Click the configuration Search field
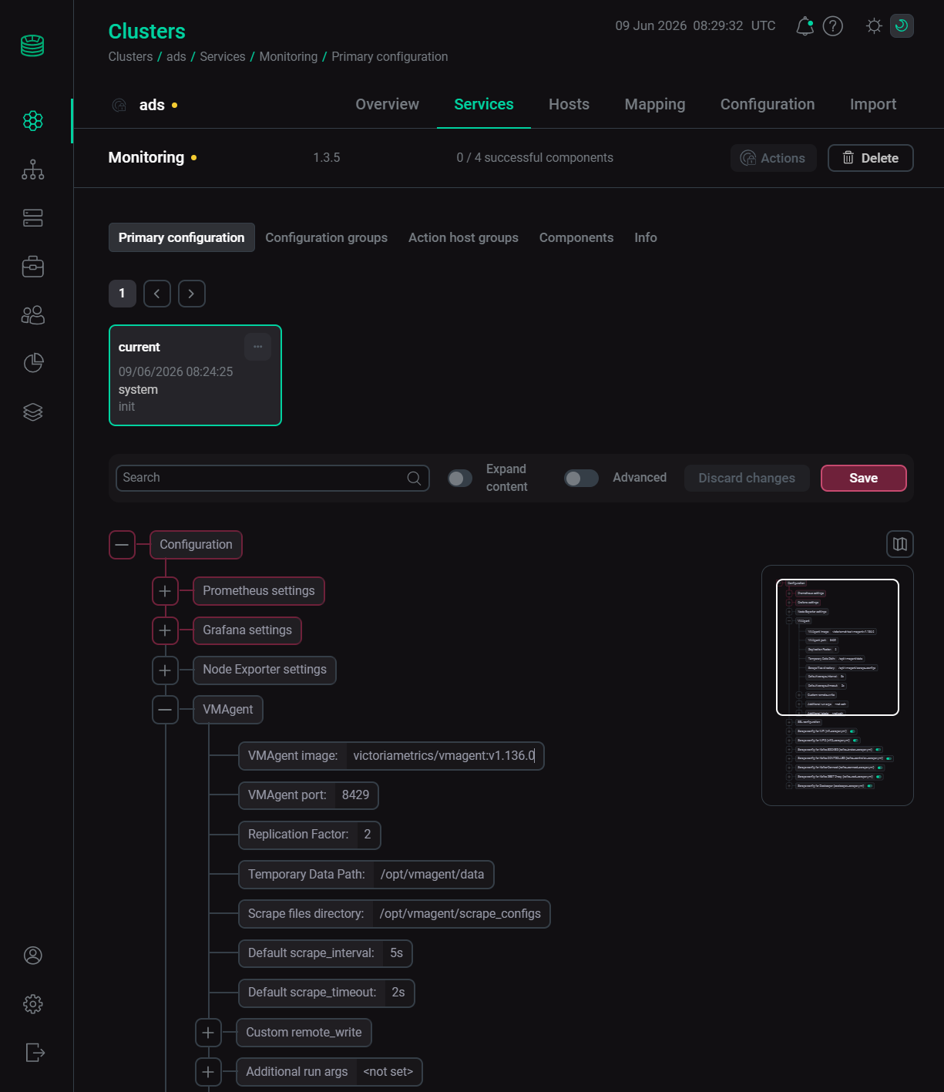944x1092 pixels. [273, 478]
